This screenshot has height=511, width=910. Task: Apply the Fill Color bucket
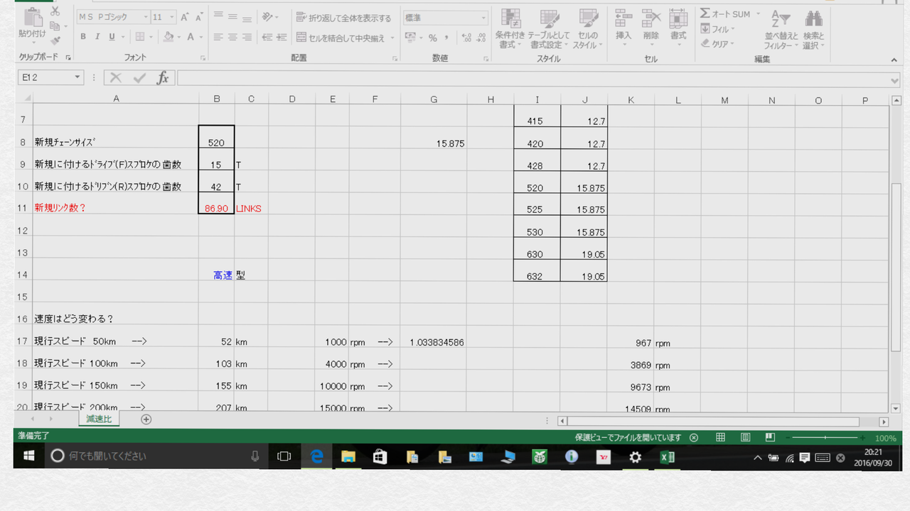click(x=168, y=37)
